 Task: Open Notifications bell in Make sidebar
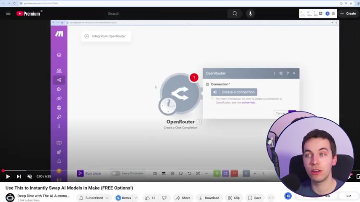(59, 162)
